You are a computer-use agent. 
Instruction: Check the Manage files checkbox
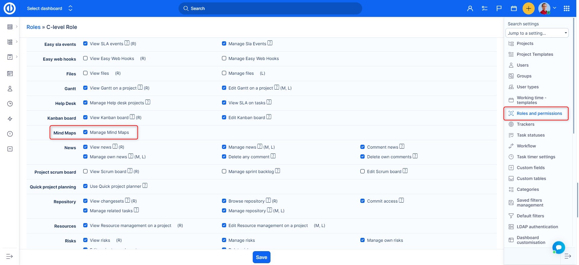click(x=224, y=73)
